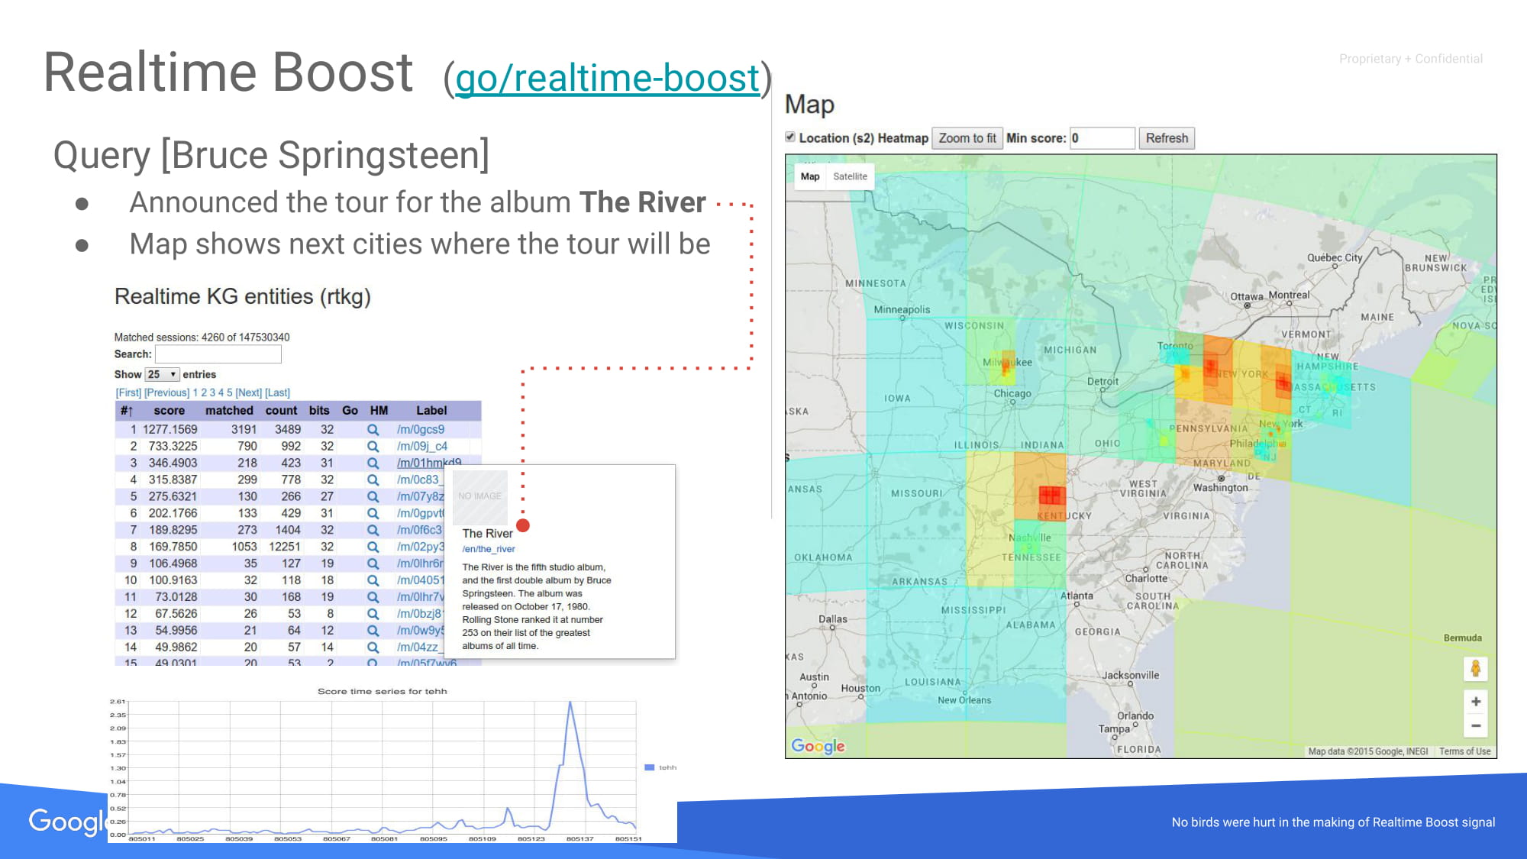Click magnifier icon in score 315.8387 row
This screenshot has height=859, width=1527.
click(x=373, y=480)
